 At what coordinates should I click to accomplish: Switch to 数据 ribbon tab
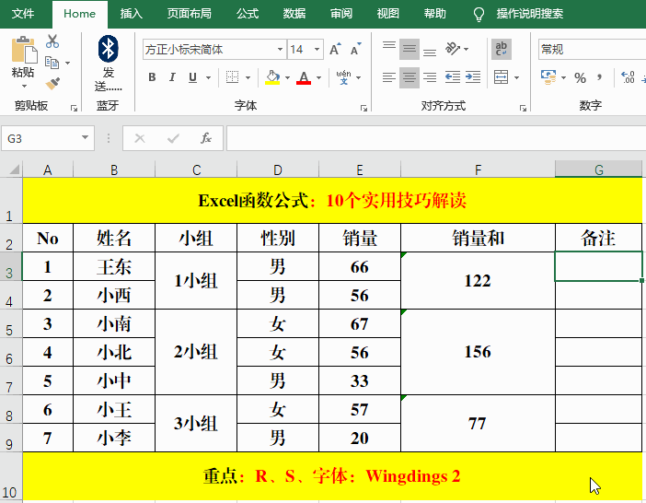click(x=294, y=14)
